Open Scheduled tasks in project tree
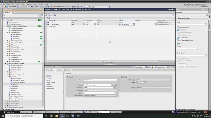This screenshot has height=118, width=211. point(15,95)
